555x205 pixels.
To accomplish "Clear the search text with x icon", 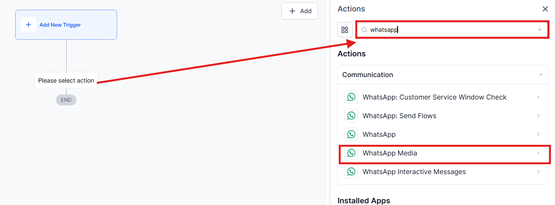I will click(540, 30).
